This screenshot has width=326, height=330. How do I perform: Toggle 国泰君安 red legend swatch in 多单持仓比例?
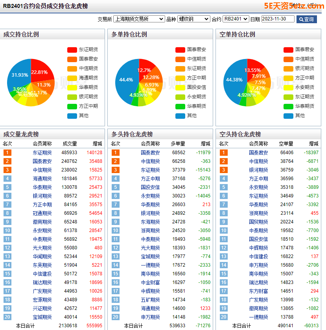click(180, 50)
